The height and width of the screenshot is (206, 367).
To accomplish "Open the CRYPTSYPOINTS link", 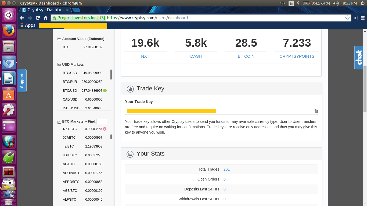I will click(x=297, y=56).
